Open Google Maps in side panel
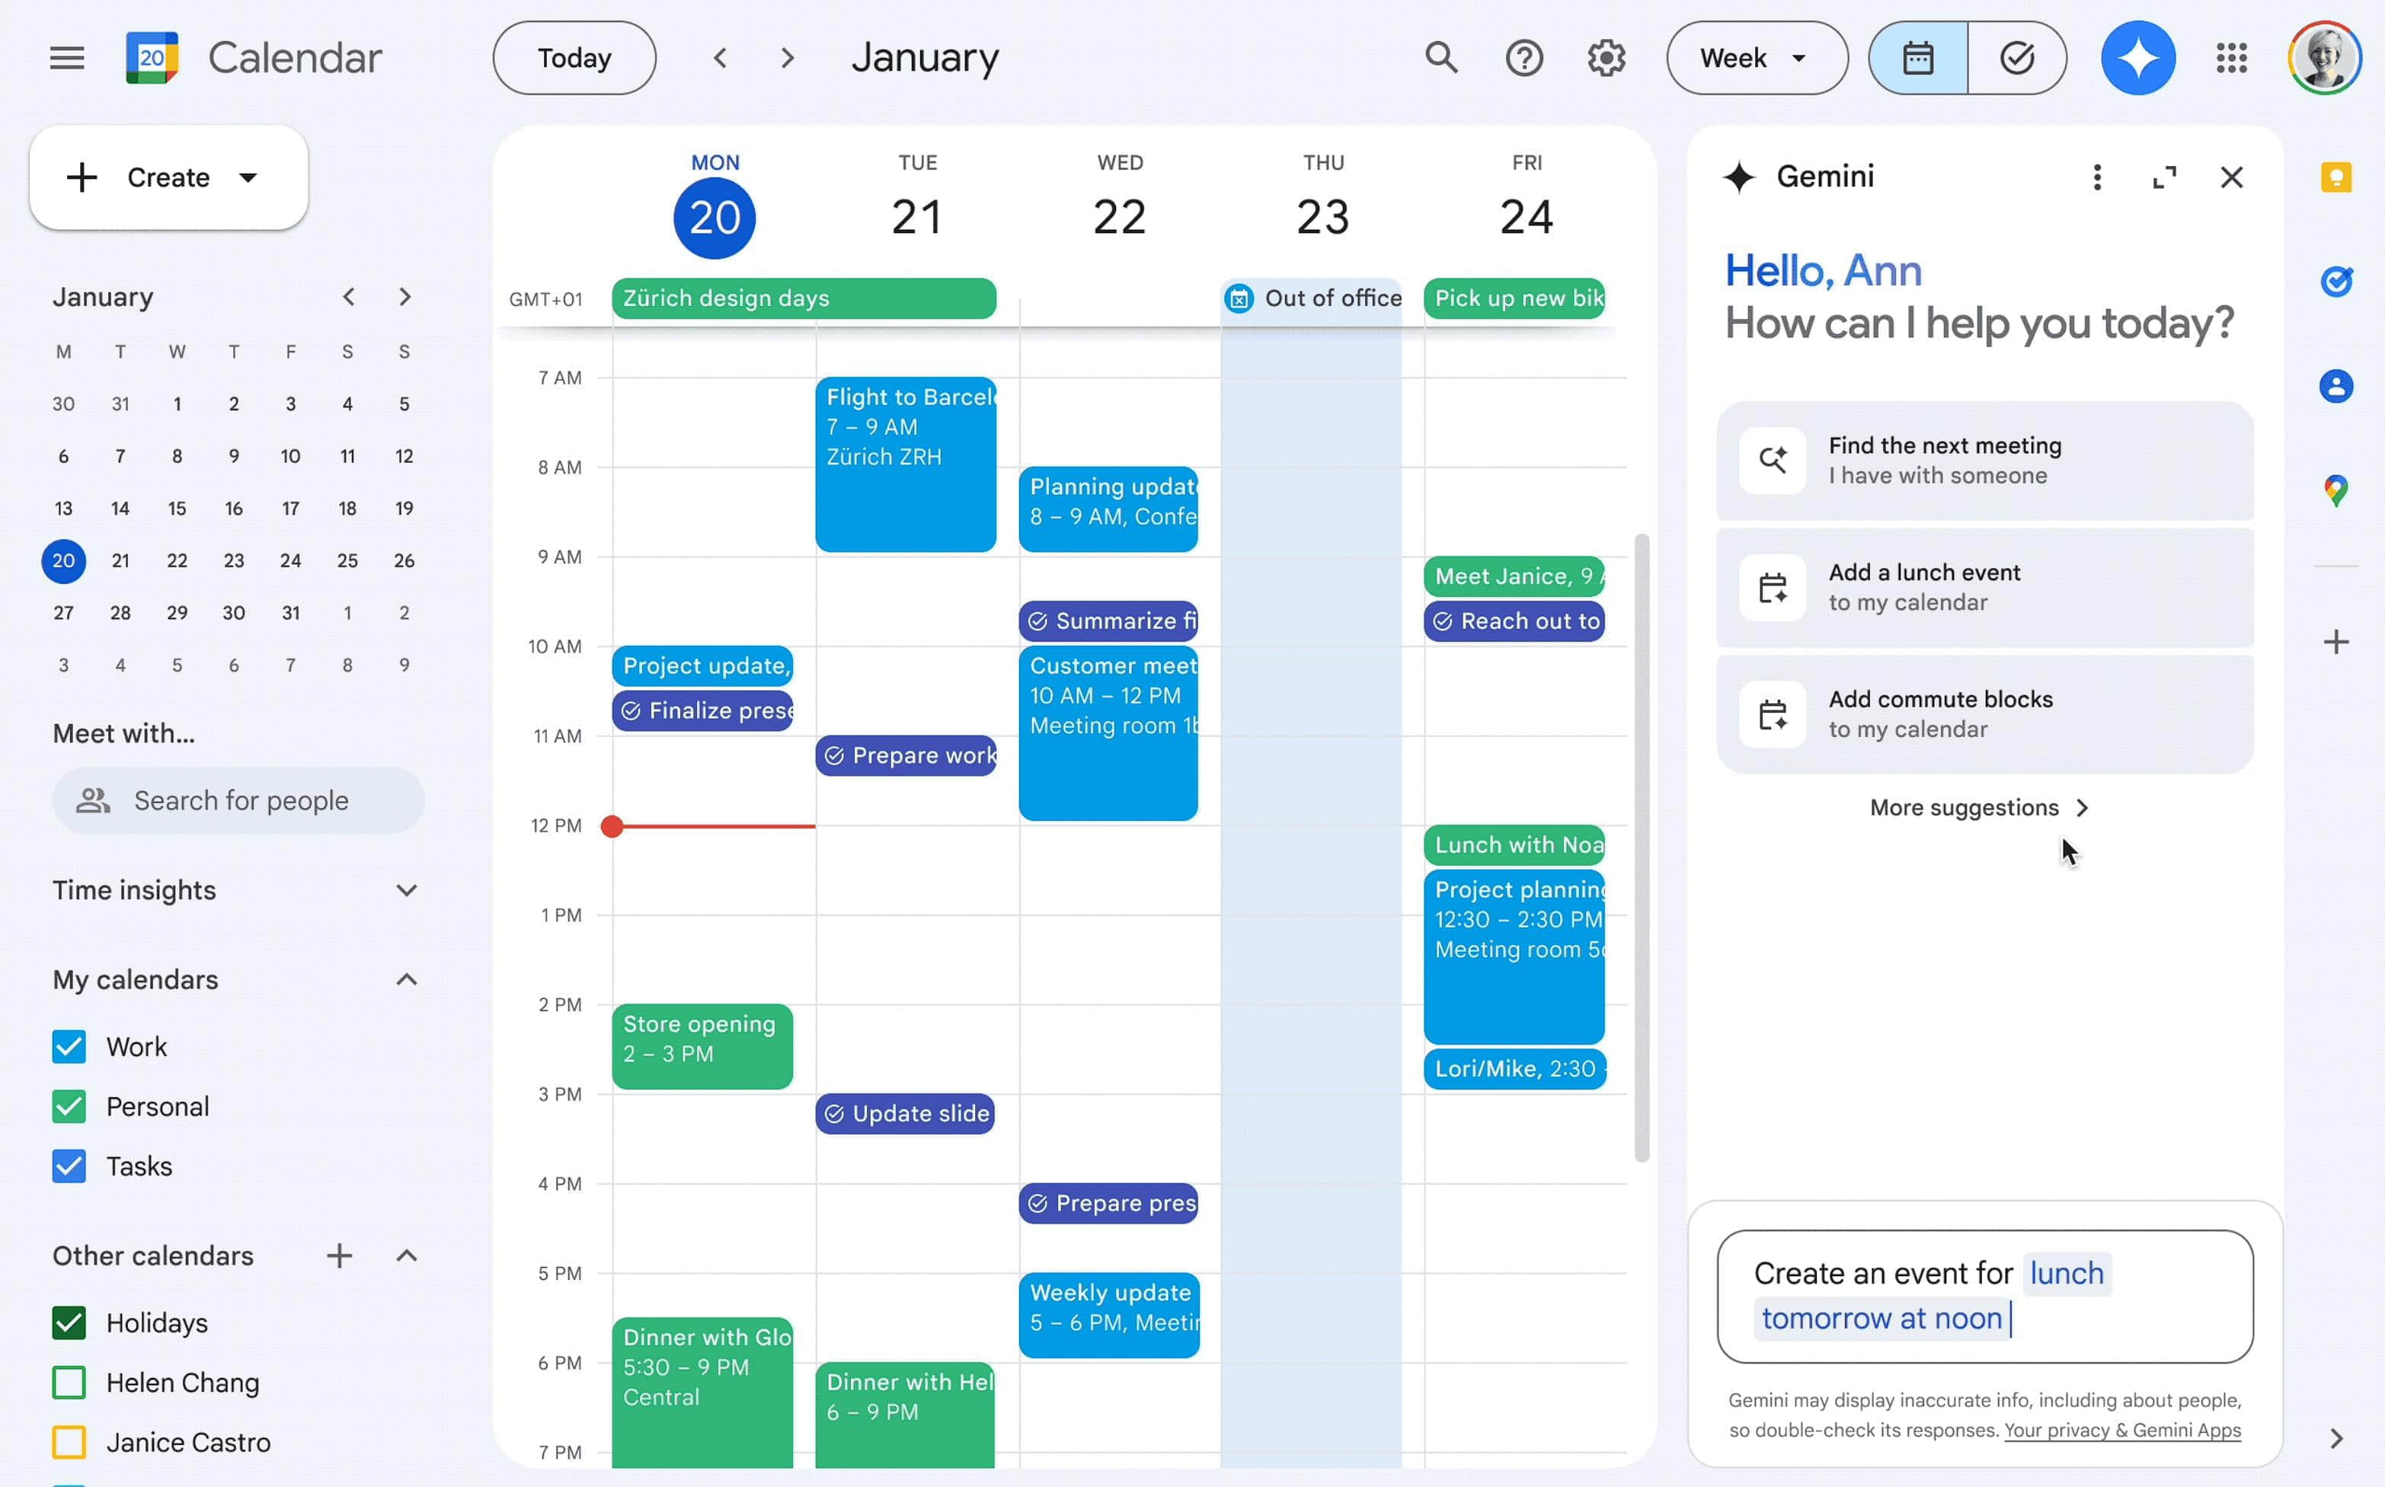Image resolution: width=2385 pixels, height=1487 pixels. click(2335, 490)
